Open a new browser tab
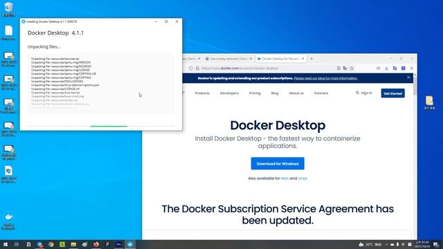Screen dimensions: 443x249 click(x=311, y=59)
